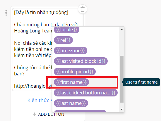
Task: Insert the {{ref}} attribute
Action: point(63,40)
